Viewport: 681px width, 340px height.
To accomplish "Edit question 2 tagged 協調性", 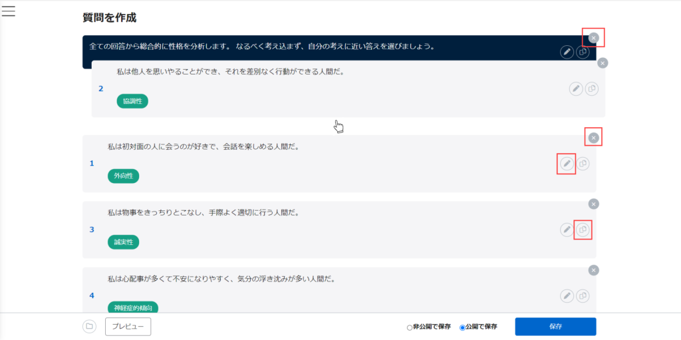I will (575, 88).
